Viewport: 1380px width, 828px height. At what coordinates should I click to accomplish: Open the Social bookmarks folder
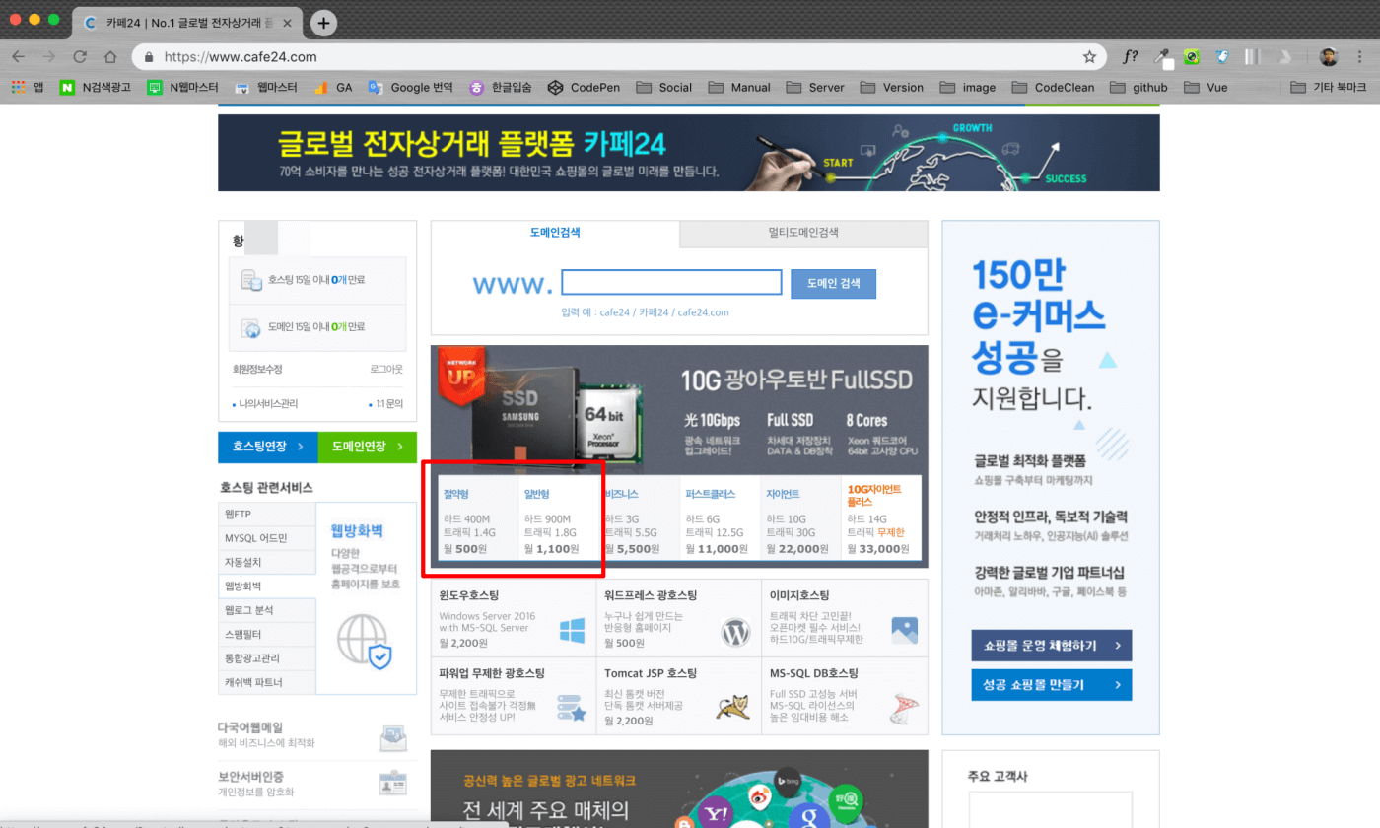click(x=664, y=87)
